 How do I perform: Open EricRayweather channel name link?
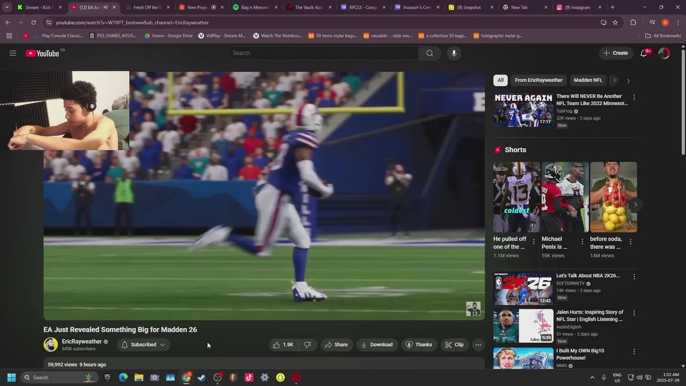(81, 342)
